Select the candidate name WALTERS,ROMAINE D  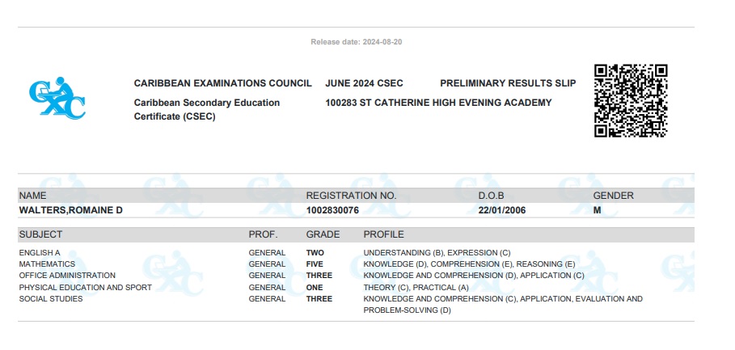(x=71, y=210)
